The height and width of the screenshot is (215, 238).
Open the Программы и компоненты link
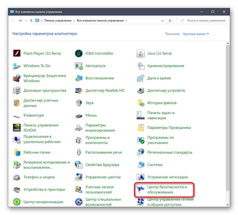pyautogui.click(x=97, y=140)
